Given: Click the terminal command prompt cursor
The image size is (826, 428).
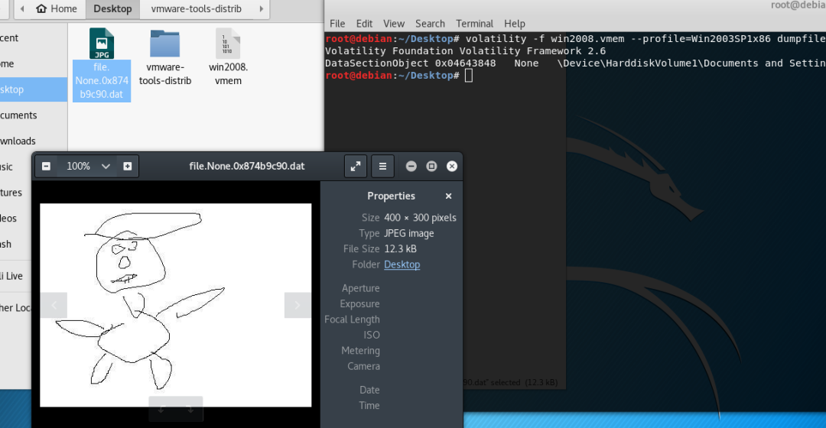Looking at the screenshot, I should [469, 76].
